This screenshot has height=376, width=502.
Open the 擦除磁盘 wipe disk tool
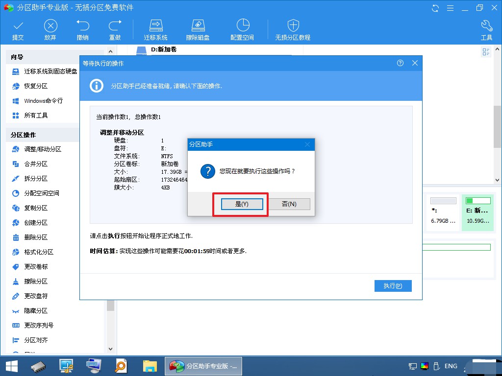pyautogui.click(x=198, y=30)
